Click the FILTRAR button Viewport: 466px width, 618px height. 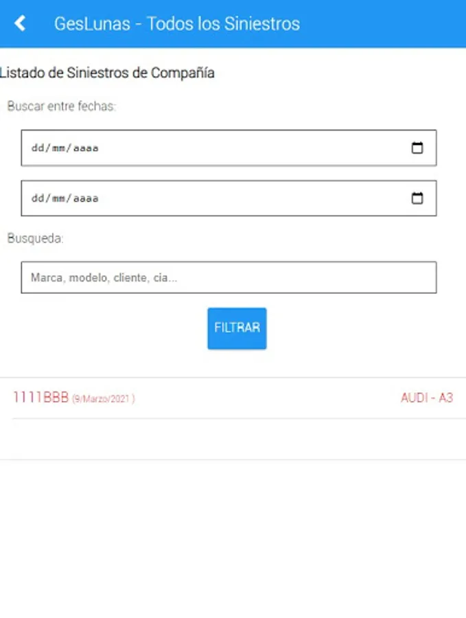click(237, 328)
